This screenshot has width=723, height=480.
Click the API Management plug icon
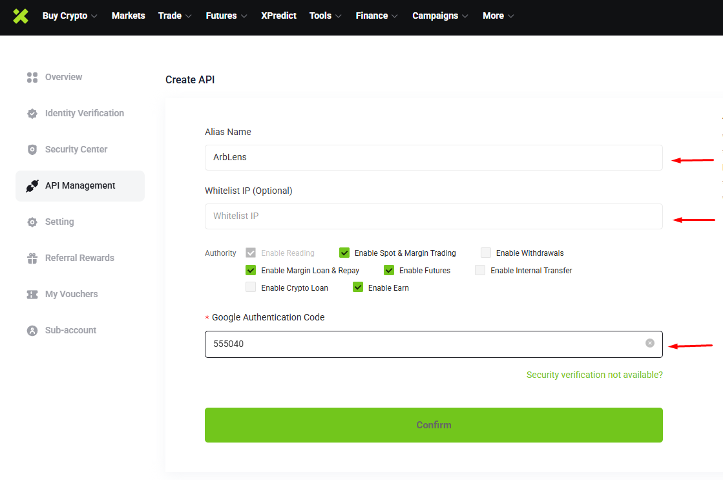[x=32, y=186]
